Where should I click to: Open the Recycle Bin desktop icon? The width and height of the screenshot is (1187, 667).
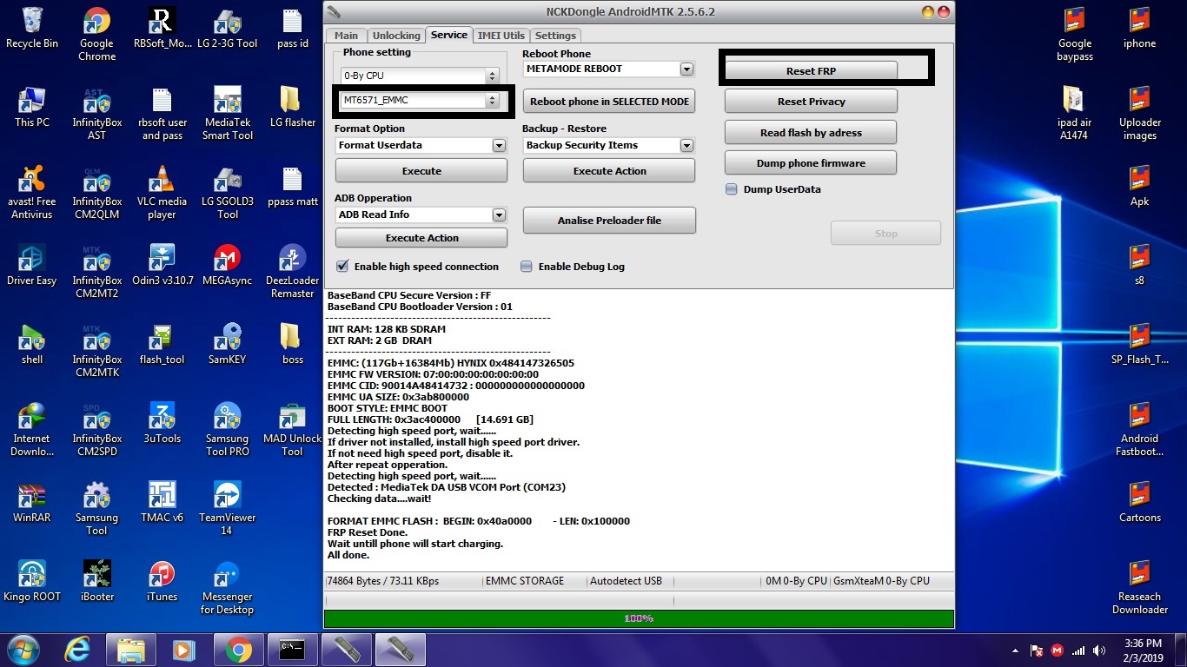(x=32, y=28)
